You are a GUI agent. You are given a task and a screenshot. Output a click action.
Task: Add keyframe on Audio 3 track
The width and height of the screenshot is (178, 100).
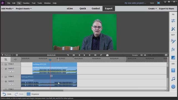pyautogui.click(x=11, y=72)
